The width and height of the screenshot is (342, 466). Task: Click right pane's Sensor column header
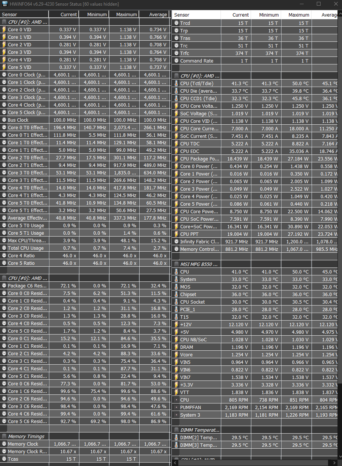point(196,15)
